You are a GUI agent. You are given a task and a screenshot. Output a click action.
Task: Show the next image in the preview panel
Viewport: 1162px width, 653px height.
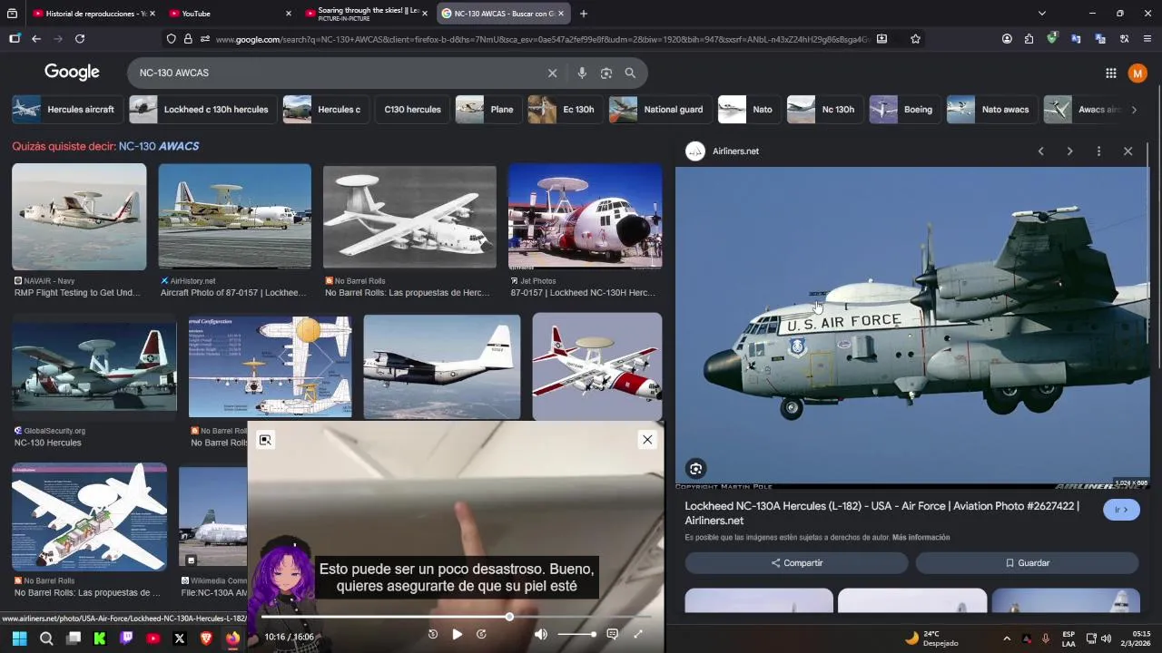point(1069,151)
